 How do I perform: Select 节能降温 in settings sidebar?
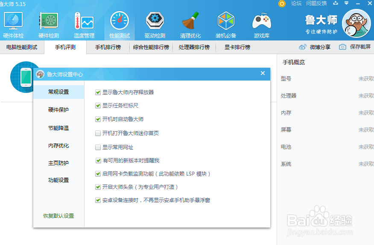click(58, 128)
